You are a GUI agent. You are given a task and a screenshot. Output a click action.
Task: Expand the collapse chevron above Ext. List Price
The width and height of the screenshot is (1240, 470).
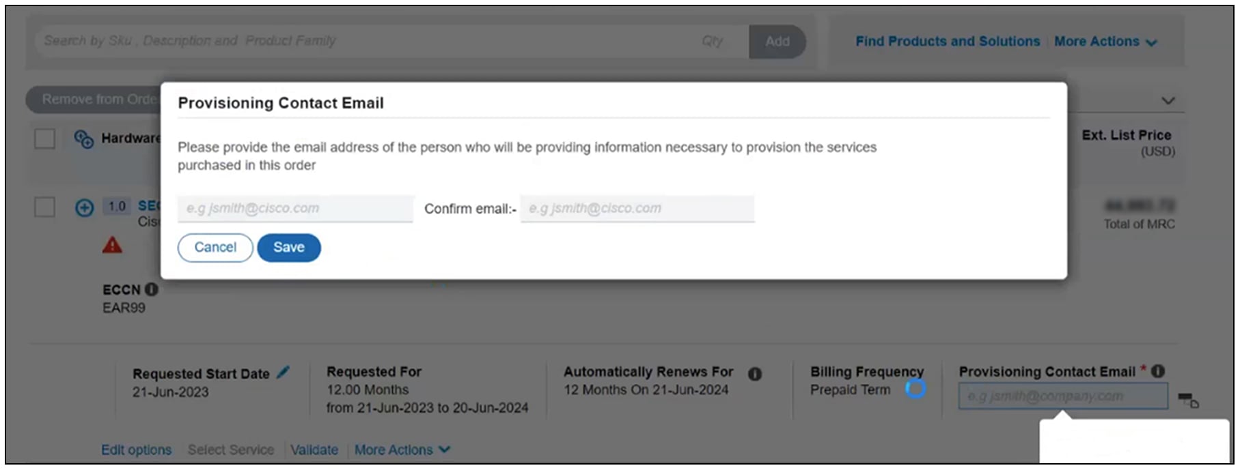1168,100
